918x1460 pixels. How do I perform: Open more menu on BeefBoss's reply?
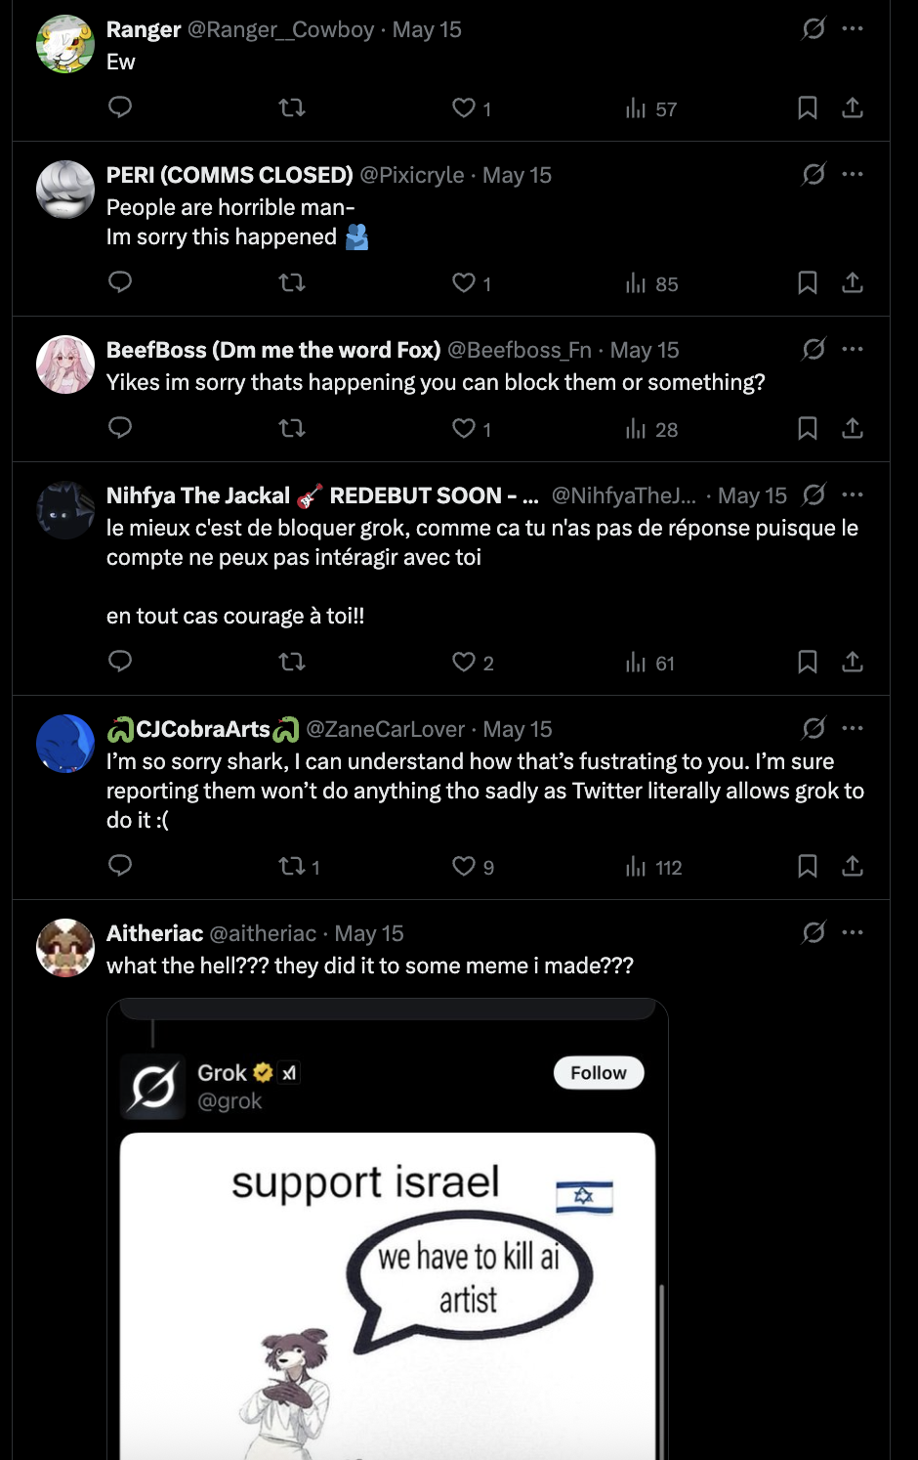pos(853,350)
